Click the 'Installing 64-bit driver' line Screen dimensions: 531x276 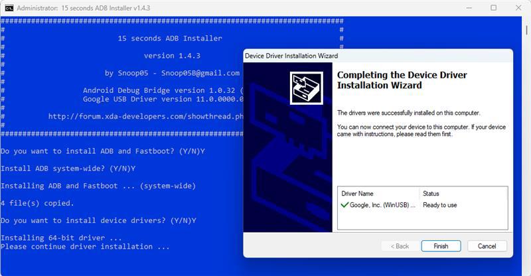[61, 238]
